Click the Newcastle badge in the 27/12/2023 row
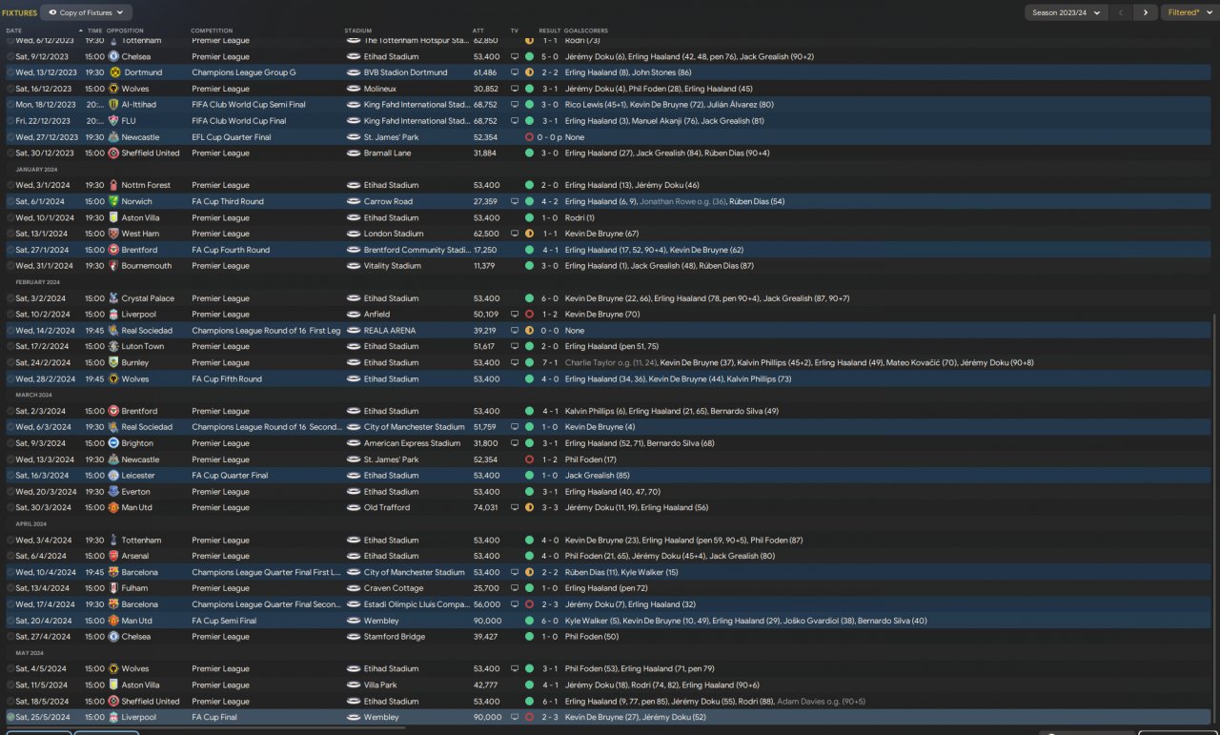Image resolution: width=1220 pixels, height=735 pixels. 113,137
